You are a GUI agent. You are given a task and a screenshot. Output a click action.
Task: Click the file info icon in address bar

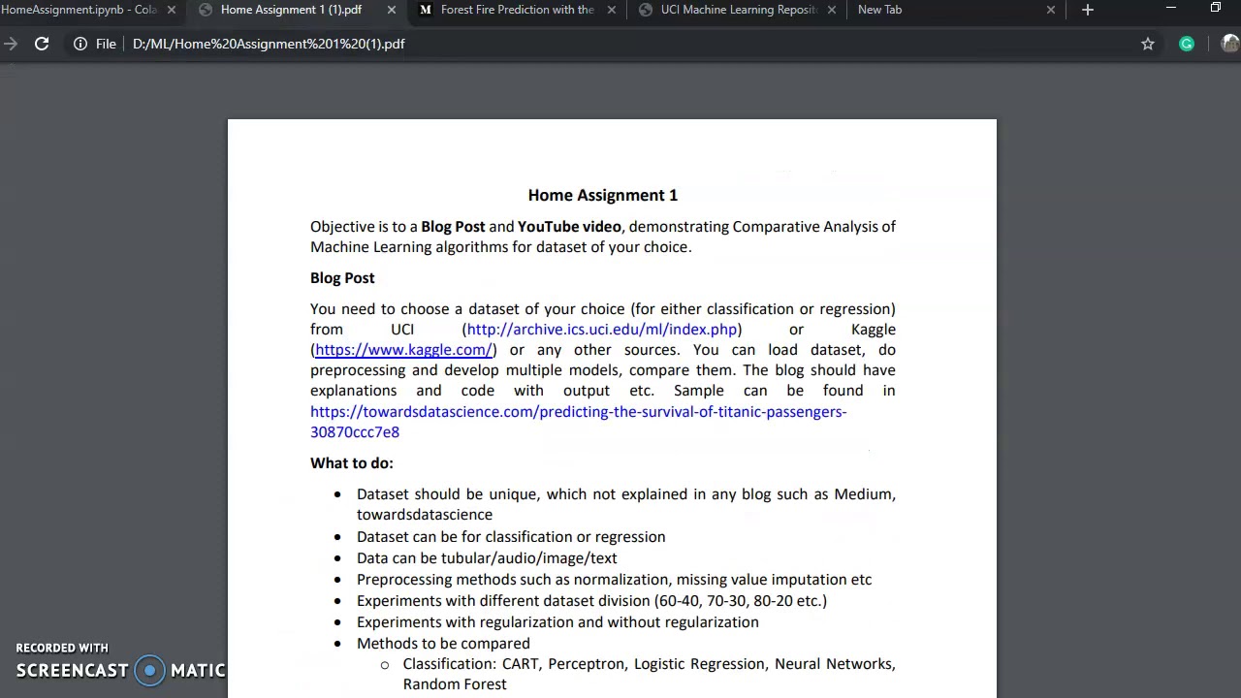80,44
